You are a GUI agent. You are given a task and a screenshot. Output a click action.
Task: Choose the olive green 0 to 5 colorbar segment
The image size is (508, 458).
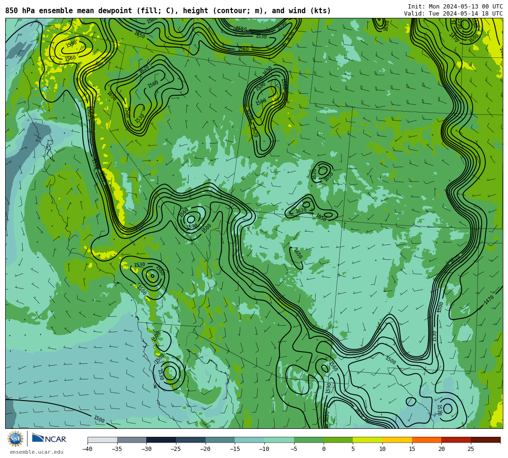point(338,440)
